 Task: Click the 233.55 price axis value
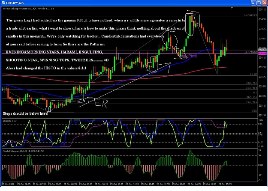(262, 87)
